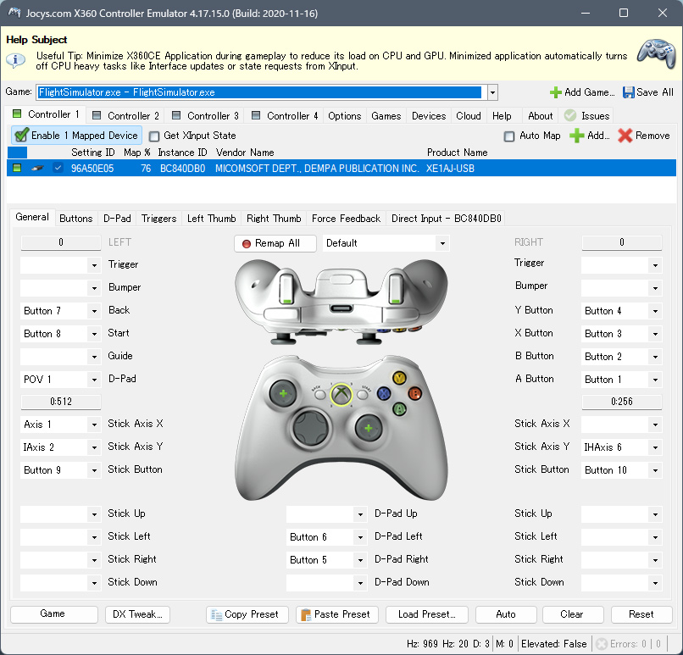The height and width of the screenshot is (655, 683).
Task: Click the gamepad icon beside the help tip
Action: [657, 54]
